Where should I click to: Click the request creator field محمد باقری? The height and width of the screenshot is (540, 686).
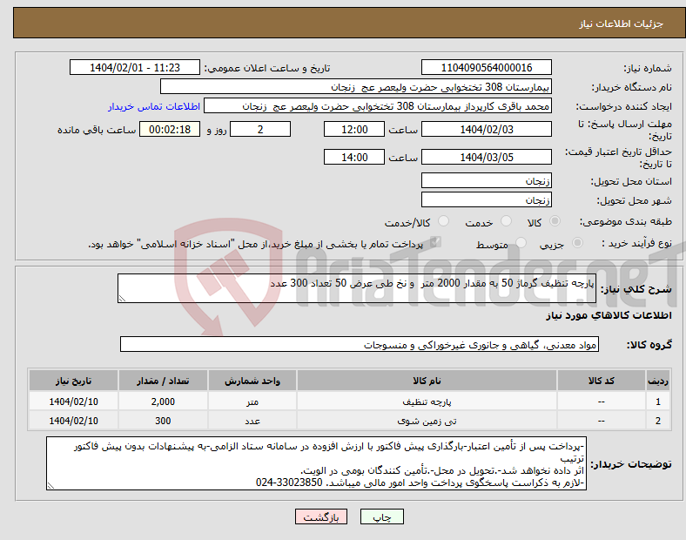(x=378, y=106)
